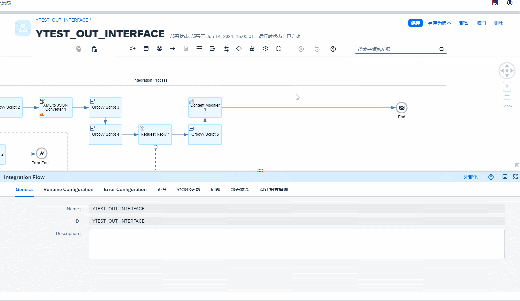Zoom out the canvas with minus button
The height and width of the screenshot is (301, 520).
point(507,96)
